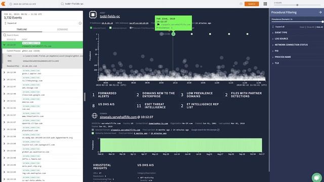
Task: Open the todd-fields-pc asset link
Action: click(x=110, y=16)
